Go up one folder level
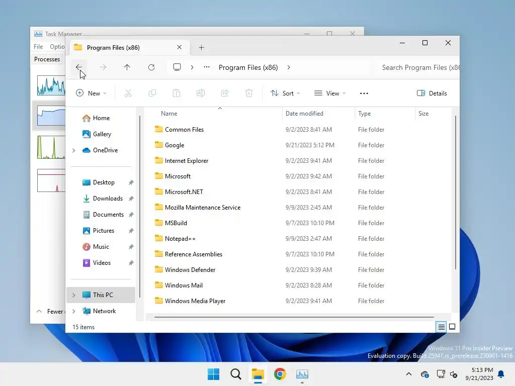Viewport: 515px width, 386px height. (127, 67)
